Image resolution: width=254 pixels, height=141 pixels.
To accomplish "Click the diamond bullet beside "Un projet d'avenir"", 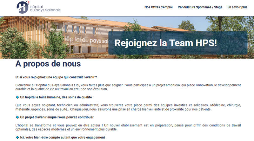I will pyautogui.click(x=17, y=117).
